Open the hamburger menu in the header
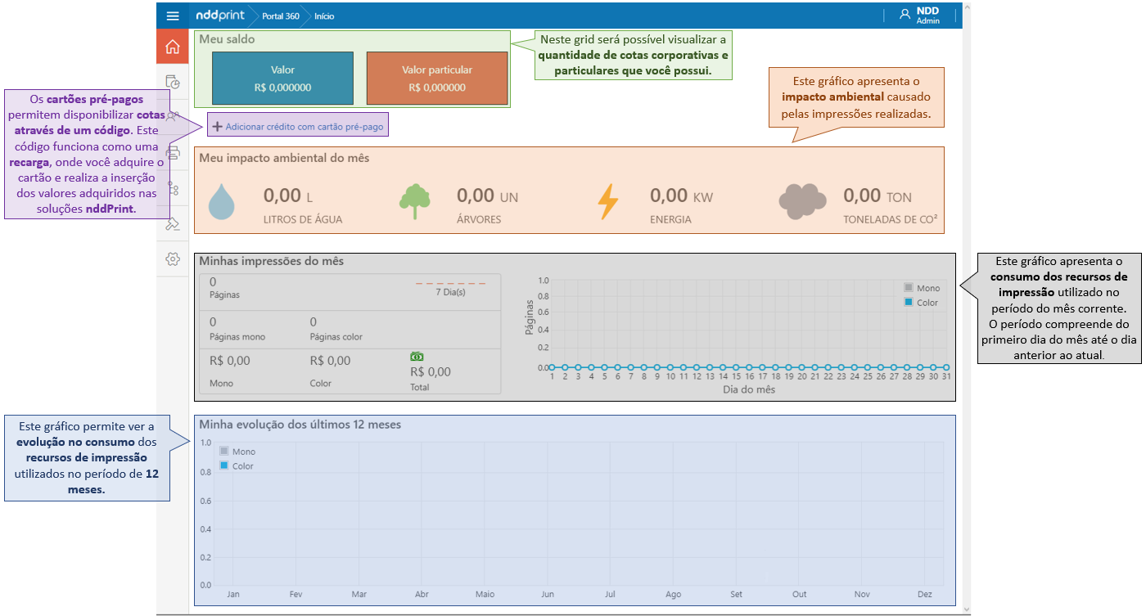The width and height of the screenshot is (1146, 616). point(172,16)
